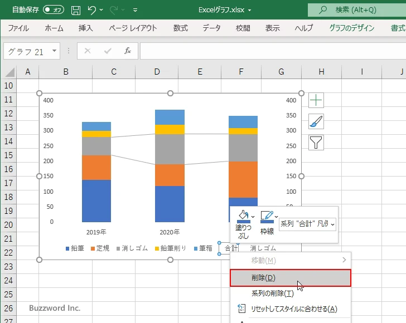Open the グラフのデザイン tab

pyautogui.click(x=351, y=28)
